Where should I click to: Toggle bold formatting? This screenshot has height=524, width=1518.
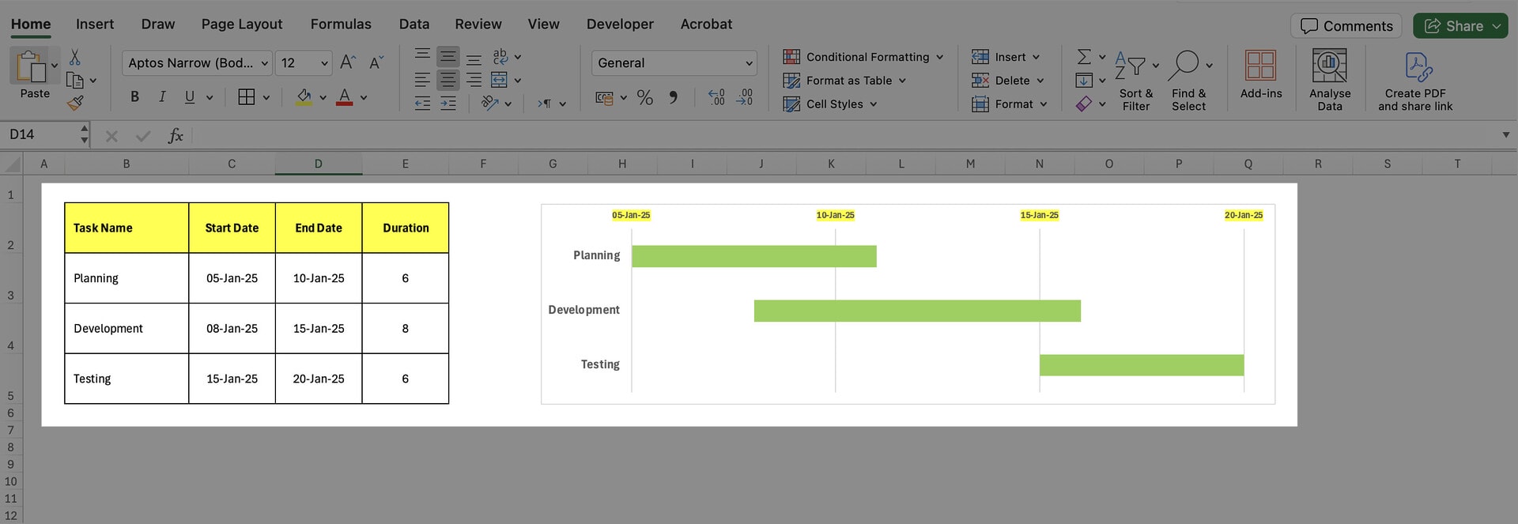pos(134,96)
